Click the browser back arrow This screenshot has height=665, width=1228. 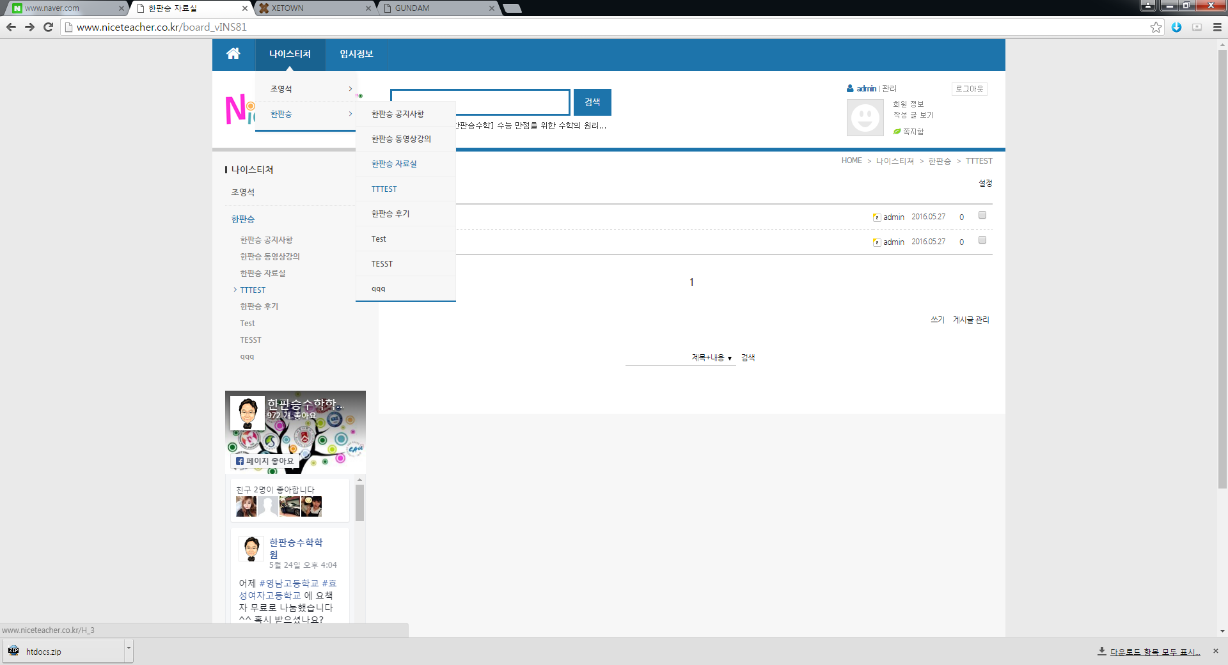11,27
